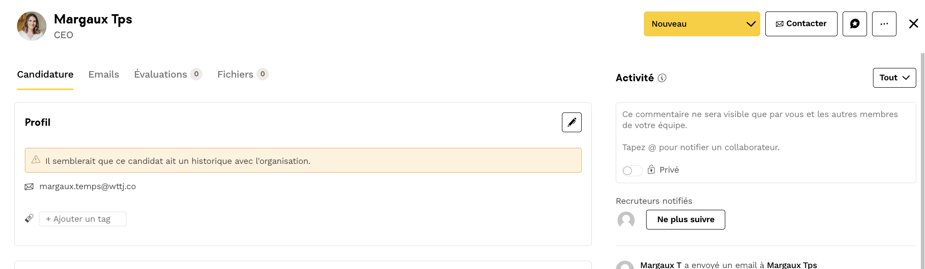Expand the Tout activity filter dropdown
Viewport: 925px width, 269px height.
[894, 78]
